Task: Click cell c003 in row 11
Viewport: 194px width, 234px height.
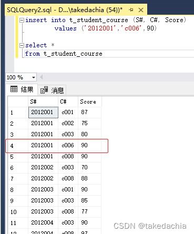Action: pyautogui.click(x=68, y=223)
